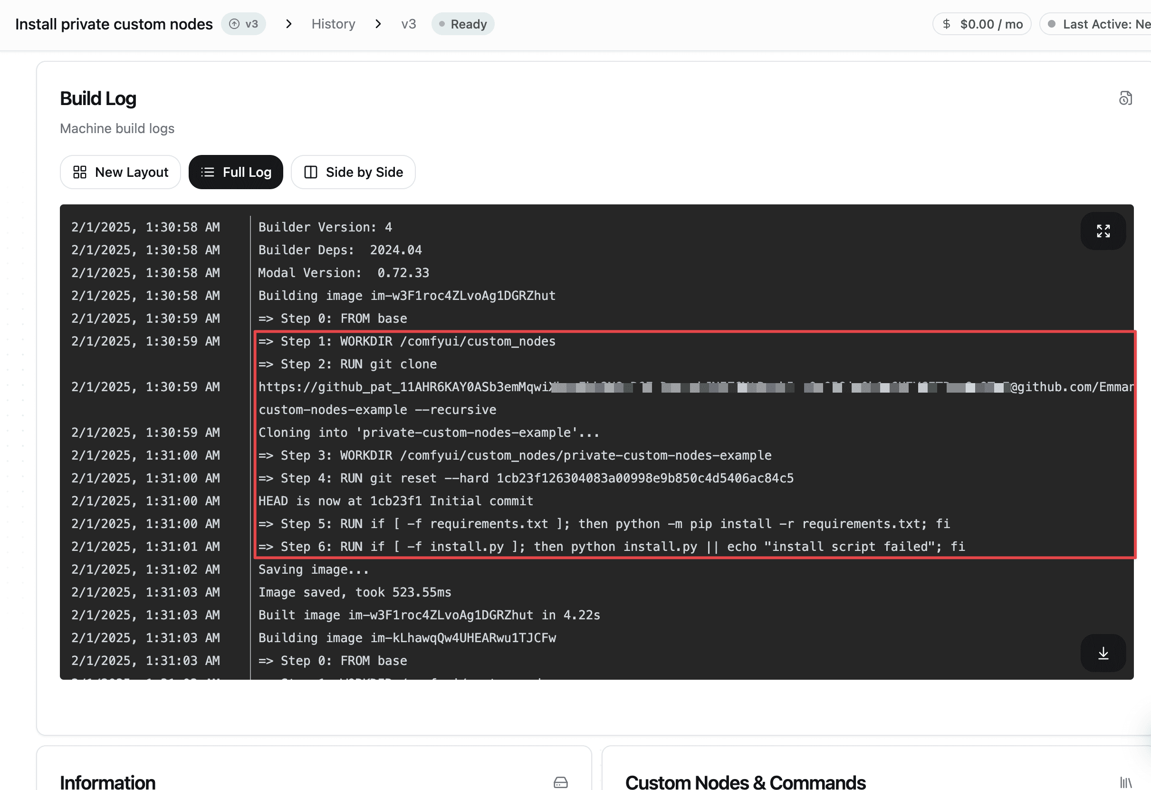Click the scroll-to-bottom arrow in log
The width and height of the screenshot is (1151, 790).
pos(1103,653)
